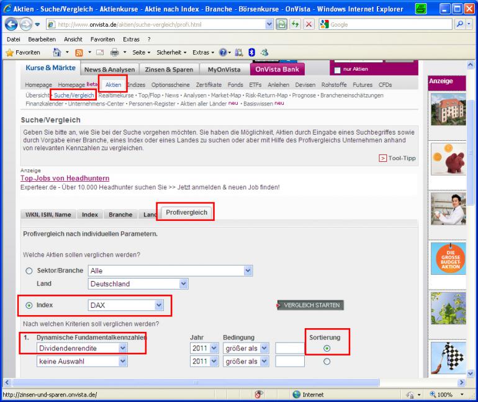478x402 pixels.
Task: Select Sortierung radio for Dividendenrendite row
Action: [327, 348]
